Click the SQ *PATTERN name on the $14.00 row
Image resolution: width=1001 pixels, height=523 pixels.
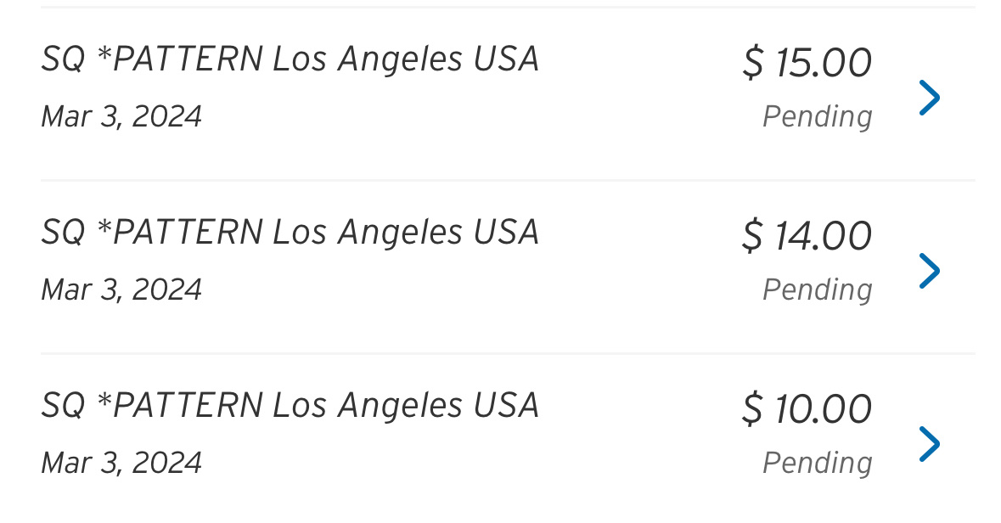pyautogui.click(x=290, y=233)
